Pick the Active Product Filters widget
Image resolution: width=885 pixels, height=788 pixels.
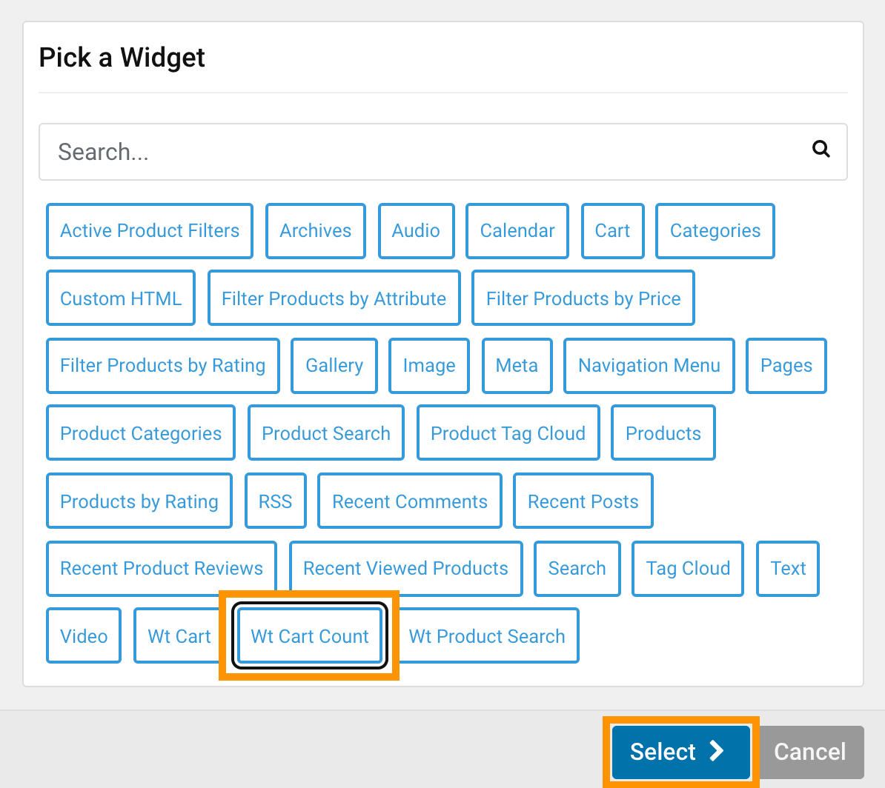(x=150, y=231)
